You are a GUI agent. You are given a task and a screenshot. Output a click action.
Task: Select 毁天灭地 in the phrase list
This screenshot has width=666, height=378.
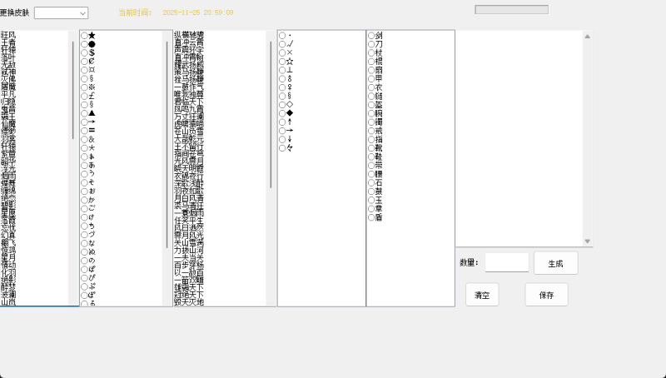pyautogui.click(x=189, y=302)
